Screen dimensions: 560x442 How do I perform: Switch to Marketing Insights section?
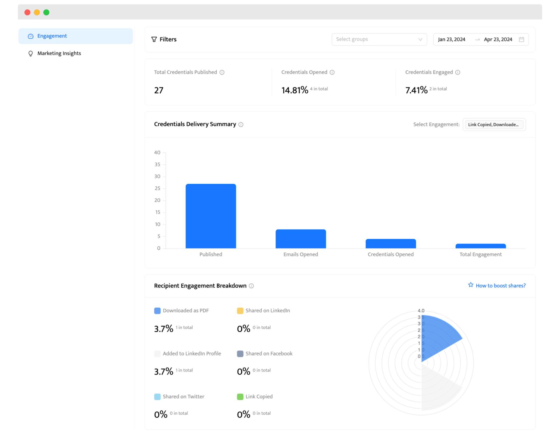tap(59, 53)
